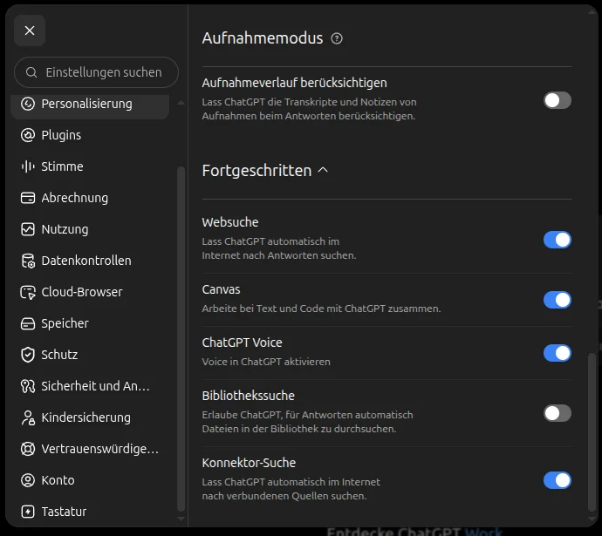Click the Plugins at-sign icon
The height and width of the screenshot is (536, 602).
point(28,135)
